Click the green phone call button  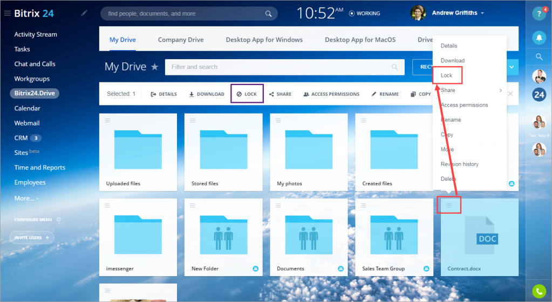pos(539,291)
